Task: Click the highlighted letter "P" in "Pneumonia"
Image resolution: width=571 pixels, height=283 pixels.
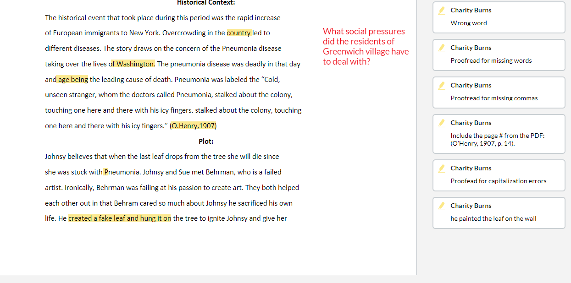Action: [106, 172]
